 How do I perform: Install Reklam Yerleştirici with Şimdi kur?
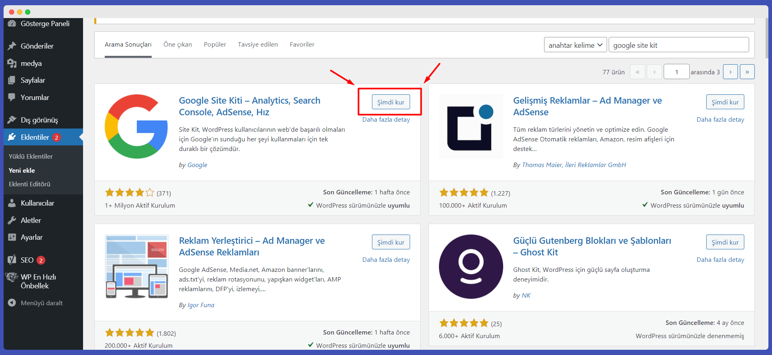click(391, 242)
